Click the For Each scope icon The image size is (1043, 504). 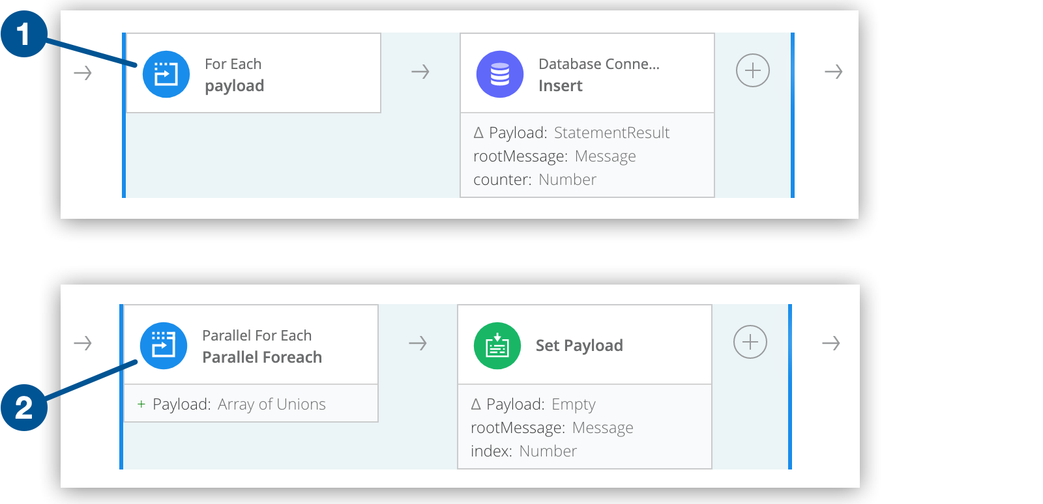click(x=166, y=74)
